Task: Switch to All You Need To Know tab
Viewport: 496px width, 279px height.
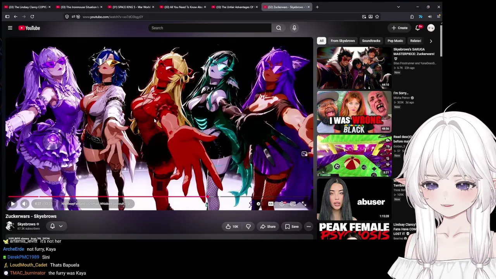Action: tap(183, 7)
